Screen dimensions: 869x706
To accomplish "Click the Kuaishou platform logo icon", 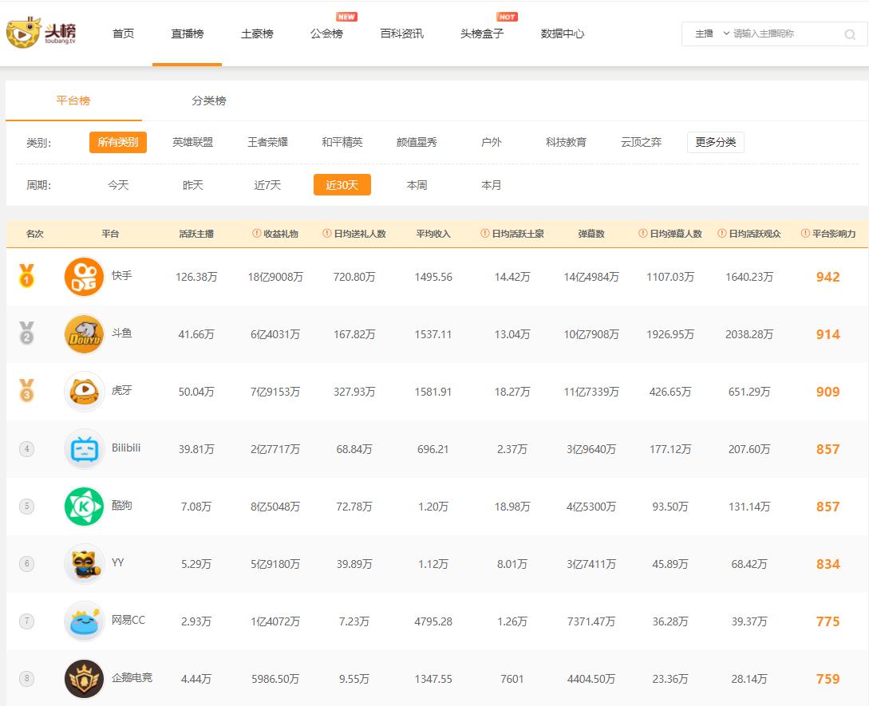I will click(84, 277).
